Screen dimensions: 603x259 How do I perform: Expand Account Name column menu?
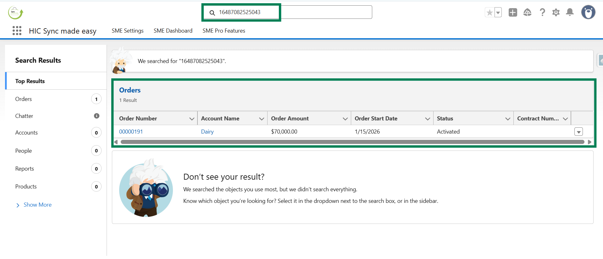tap(261, 119)
